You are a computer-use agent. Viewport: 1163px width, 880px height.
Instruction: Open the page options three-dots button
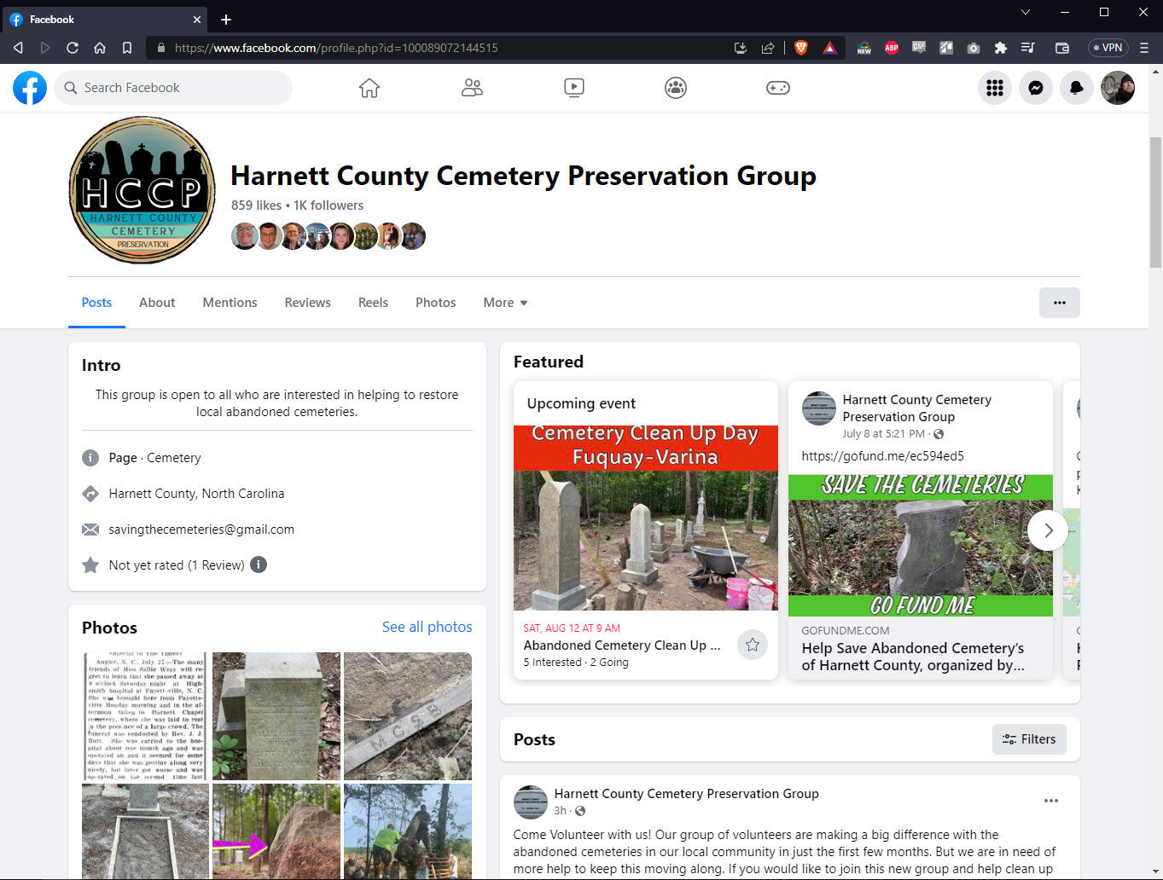click(x=1060, y=303)
